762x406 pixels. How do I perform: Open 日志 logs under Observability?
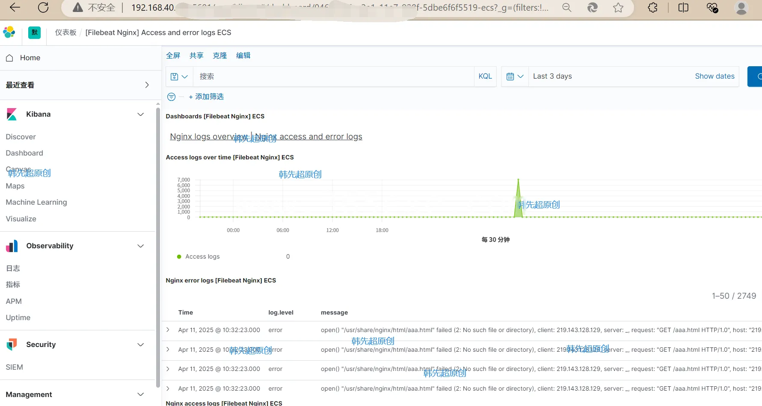[13, 268]
